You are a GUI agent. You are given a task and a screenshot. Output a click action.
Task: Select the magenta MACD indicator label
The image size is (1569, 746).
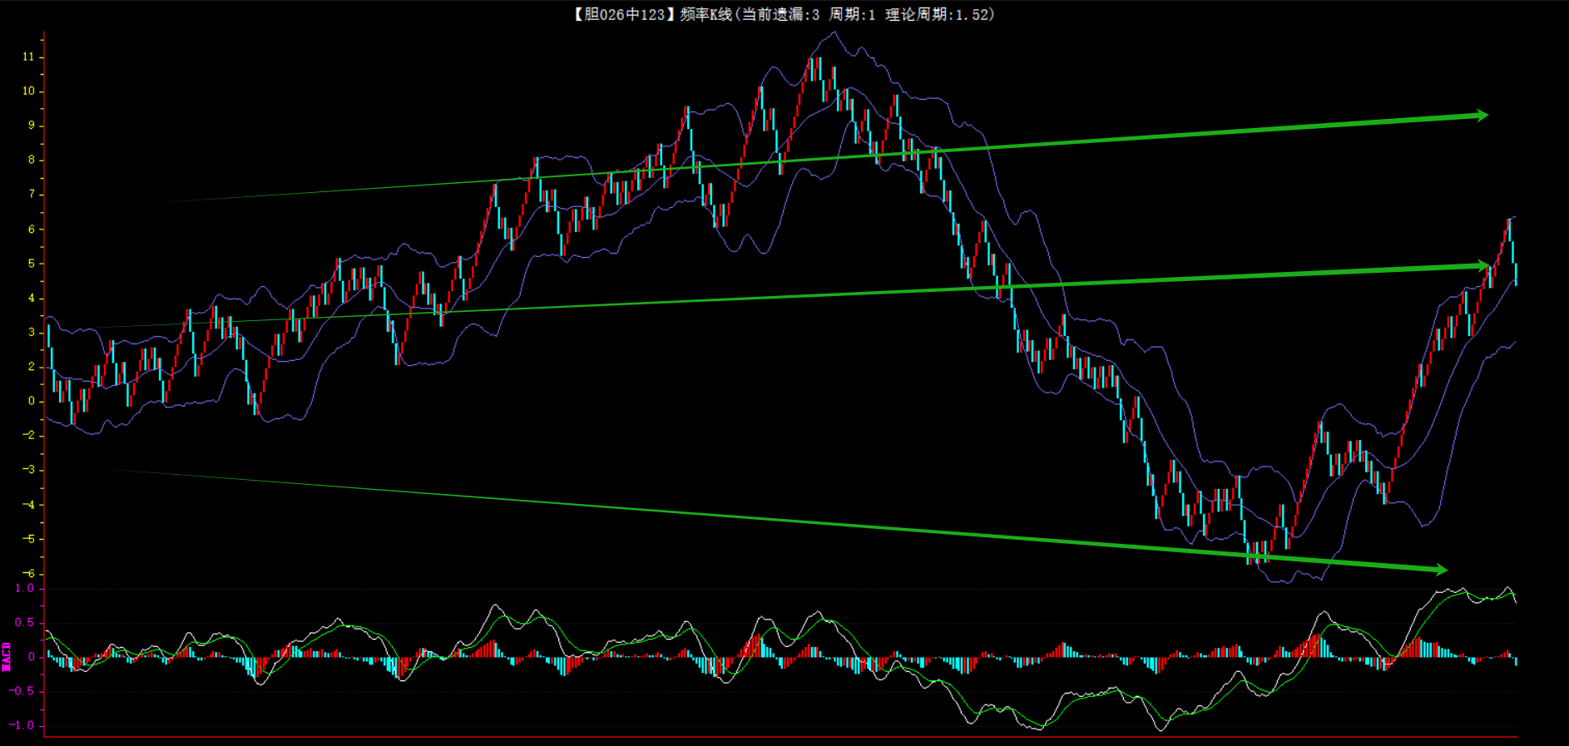(x=7, y=656)
